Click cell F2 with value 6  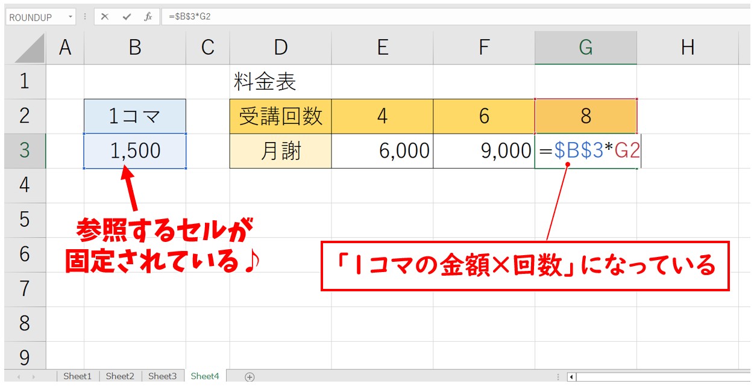tap(484, 116)
